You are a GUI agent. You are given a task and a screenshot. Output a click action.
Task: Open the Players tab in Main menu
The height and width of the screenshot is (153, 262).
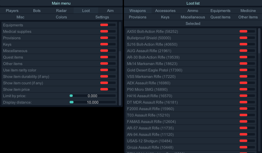coord(12,11)
